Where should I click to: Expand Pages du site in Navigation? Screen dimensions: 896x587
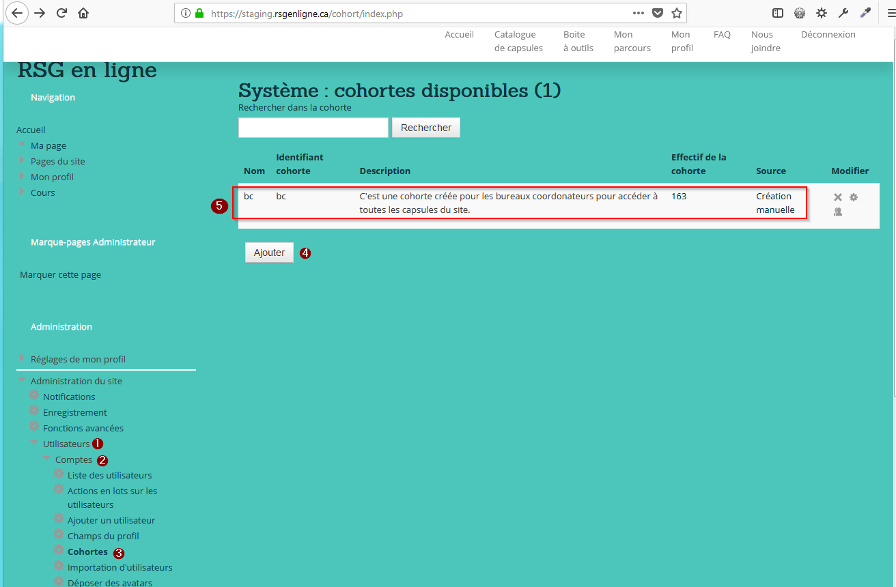point(22,160)
